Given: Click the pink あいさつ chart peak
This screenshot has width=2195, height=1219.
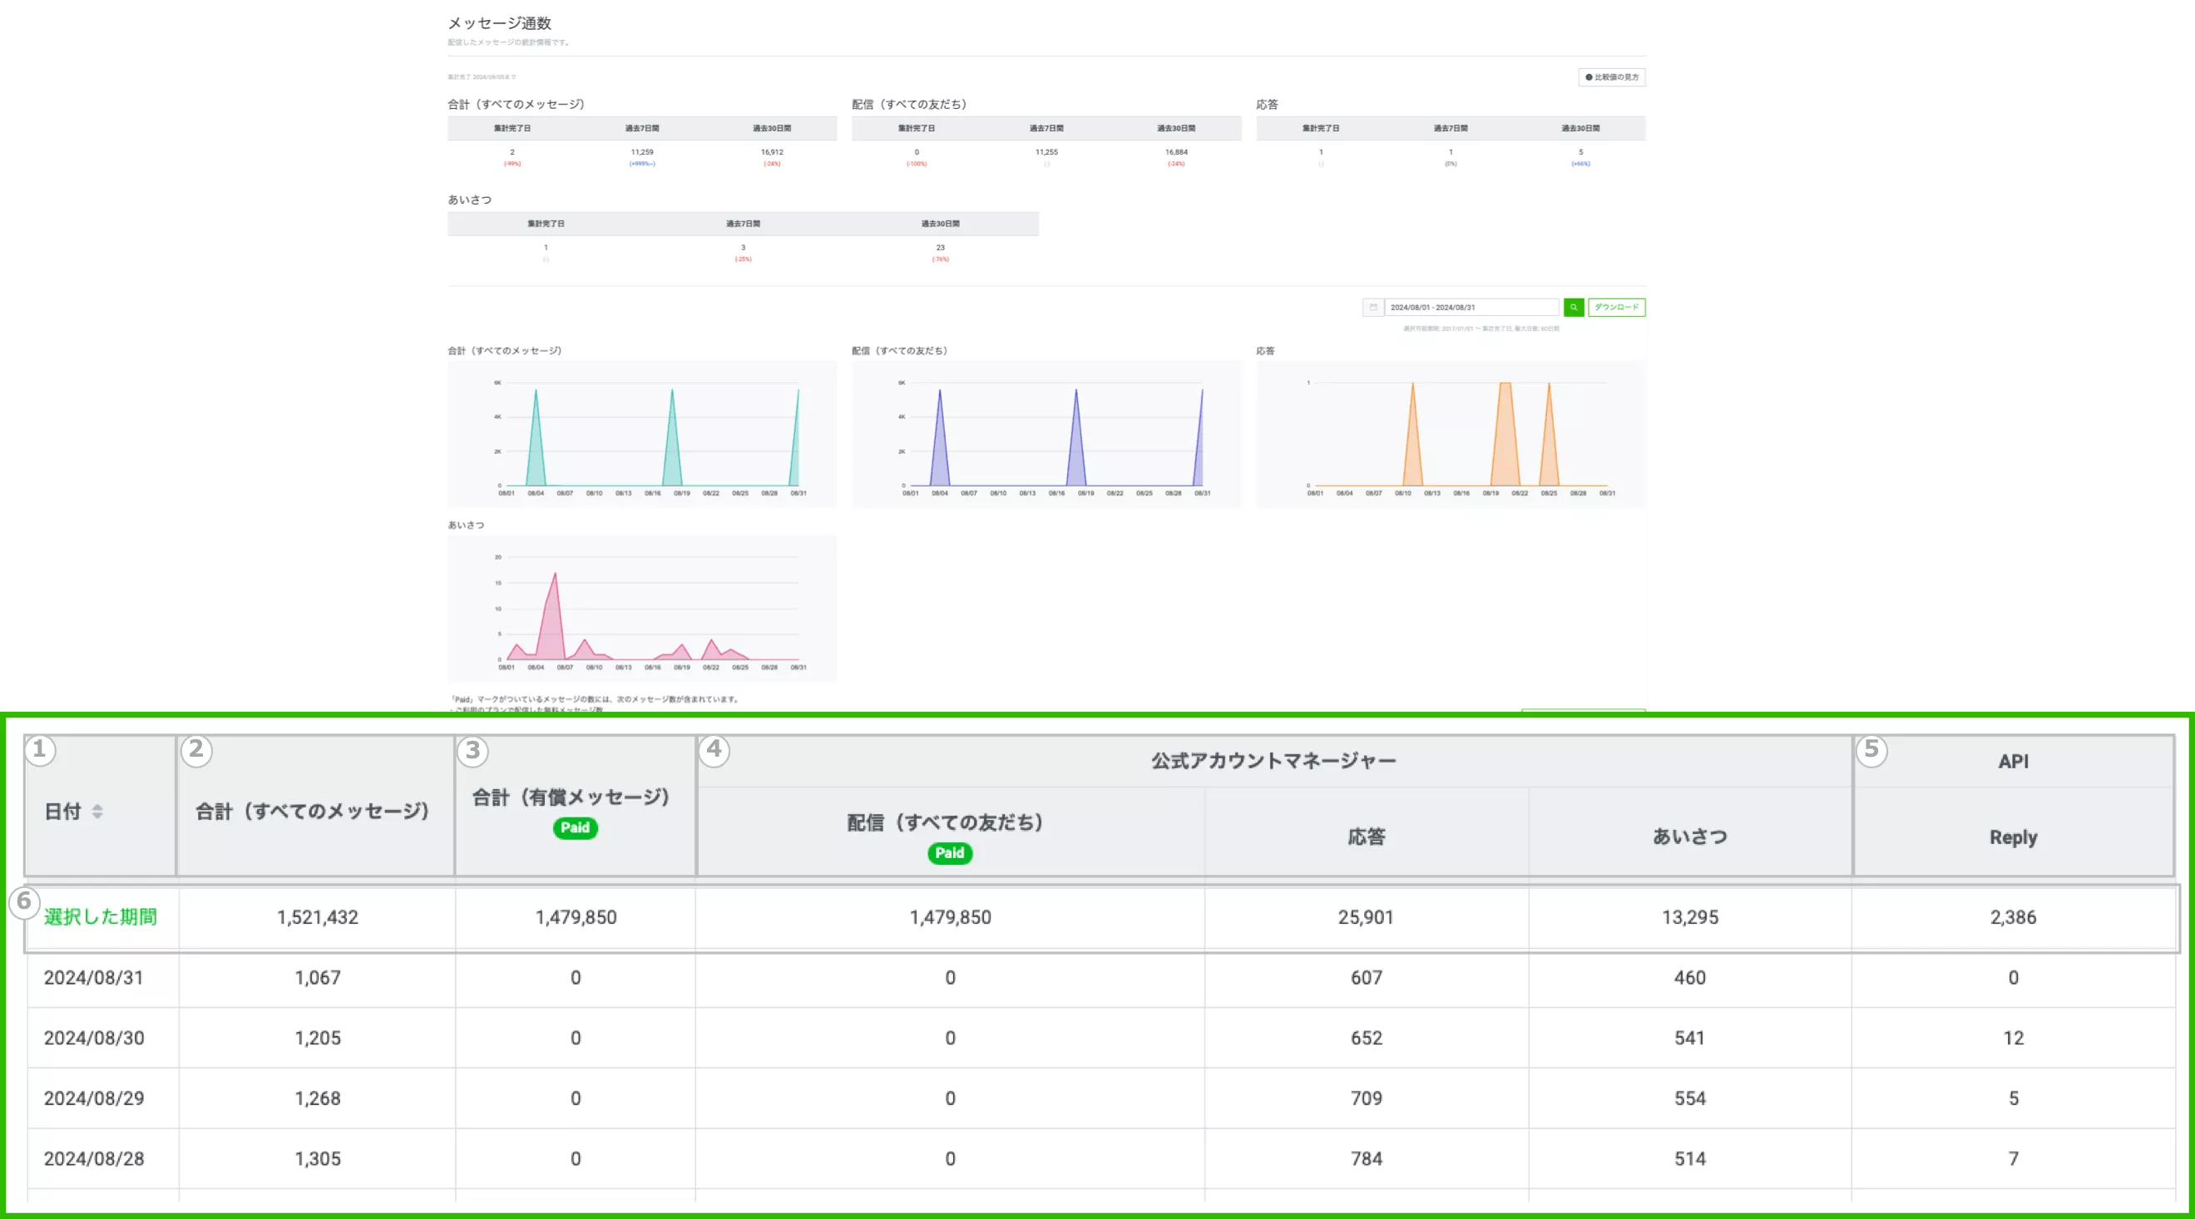Looking at the screenshot, I should [555, 578].
